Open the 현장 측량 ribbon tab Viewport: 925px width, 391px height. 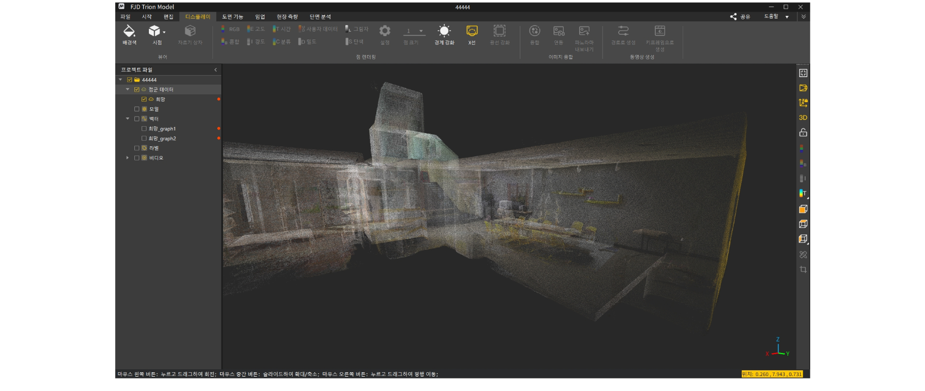(x=287, y=17)
